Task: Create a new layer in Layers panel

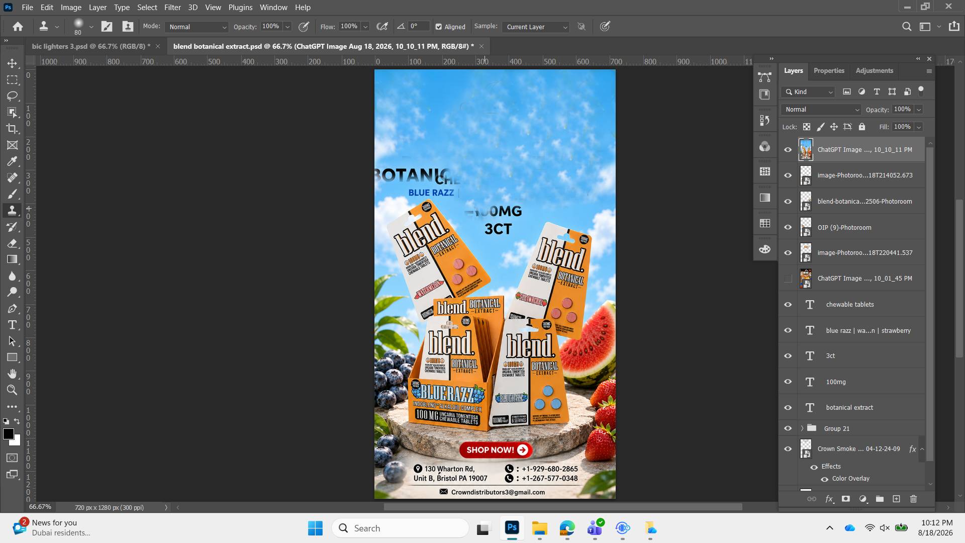Action: pyautogui.click(x=896, y=499)
